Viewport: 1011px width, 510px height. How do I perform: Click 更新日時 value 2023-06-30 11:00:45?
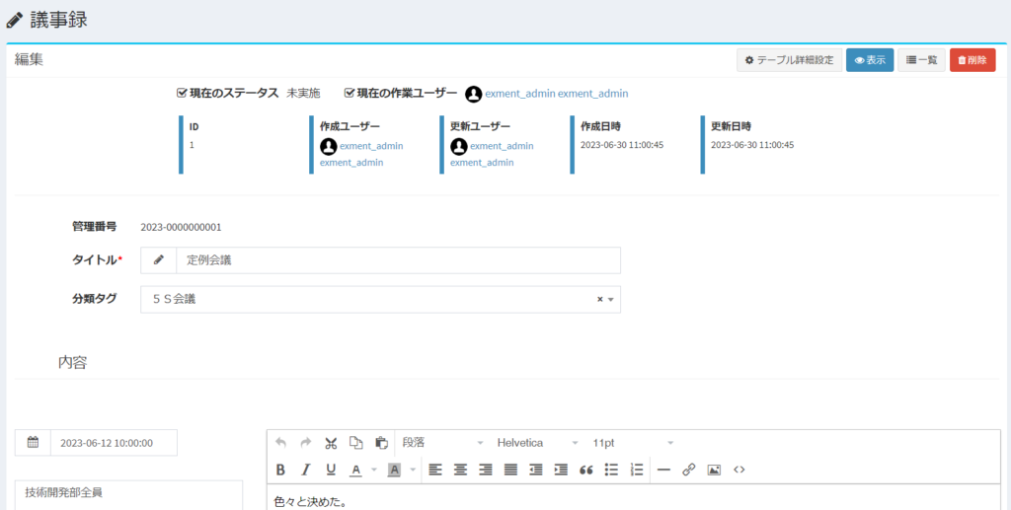point(752,145)
